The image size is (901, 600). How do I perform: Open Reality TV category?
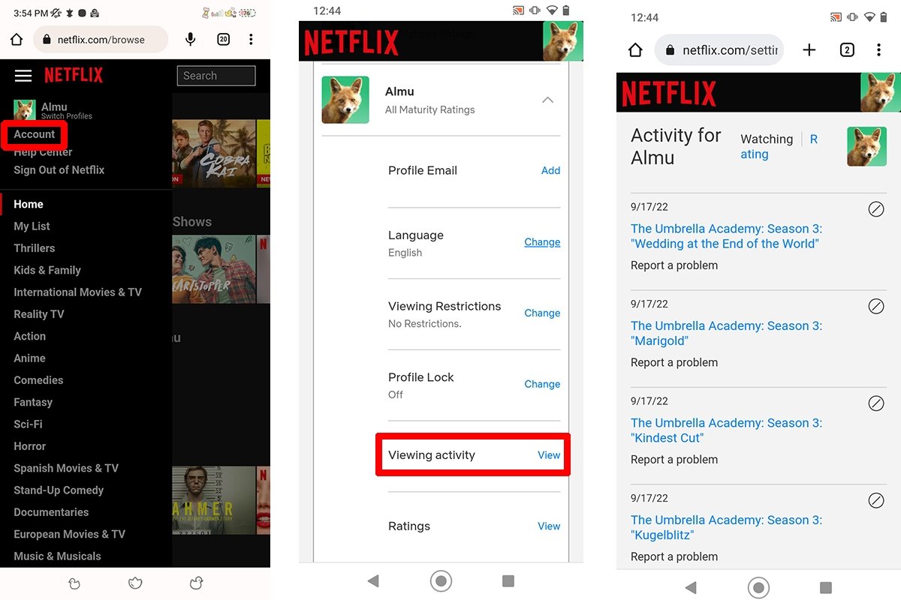tap(39, 314)
